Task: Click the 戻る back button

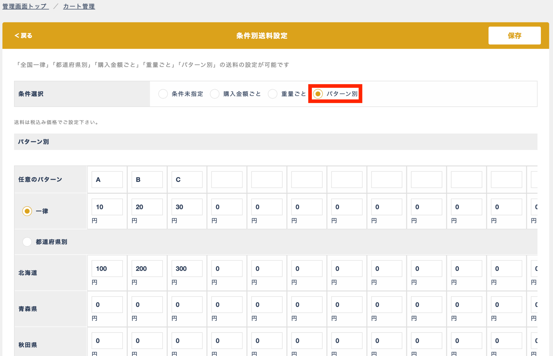Action: (x=23, y=36)
